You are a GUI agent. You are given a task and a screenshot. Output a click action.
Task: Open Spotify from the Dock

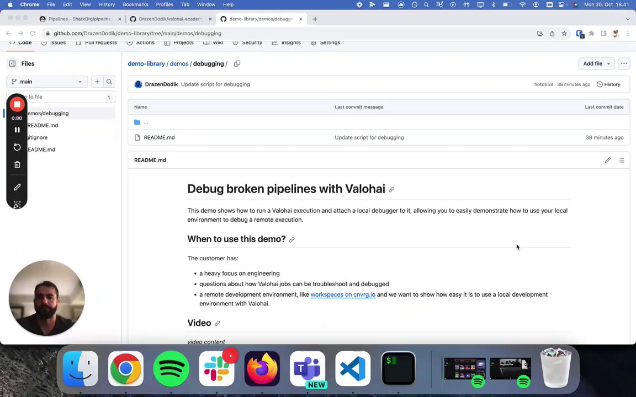pos(171,369)
